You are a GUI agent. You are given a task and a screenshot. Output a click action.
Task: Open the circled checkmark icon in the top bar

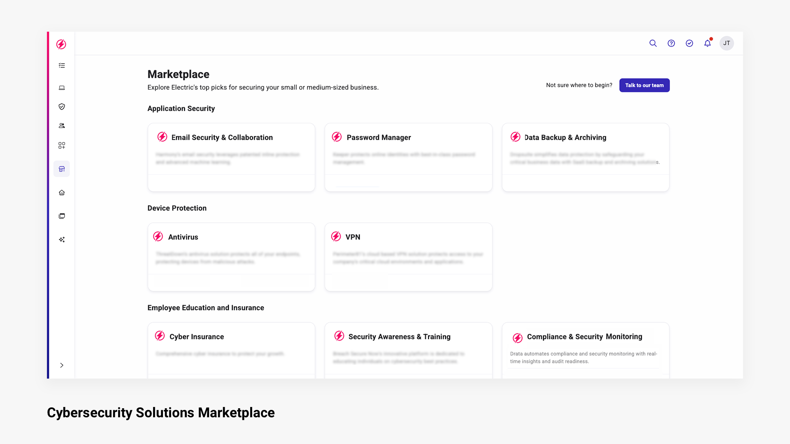coord(689,43)
